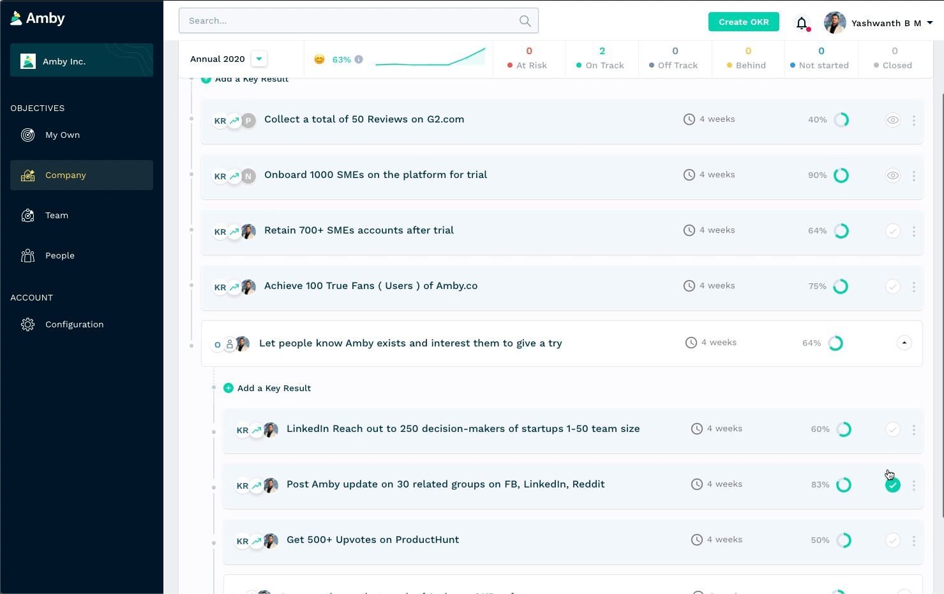Toggle eye icon on Onboard 1000 SMEs row

(893, 175)
